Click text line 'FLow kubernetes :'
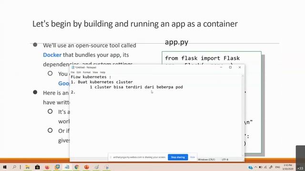 coord(91,77)
